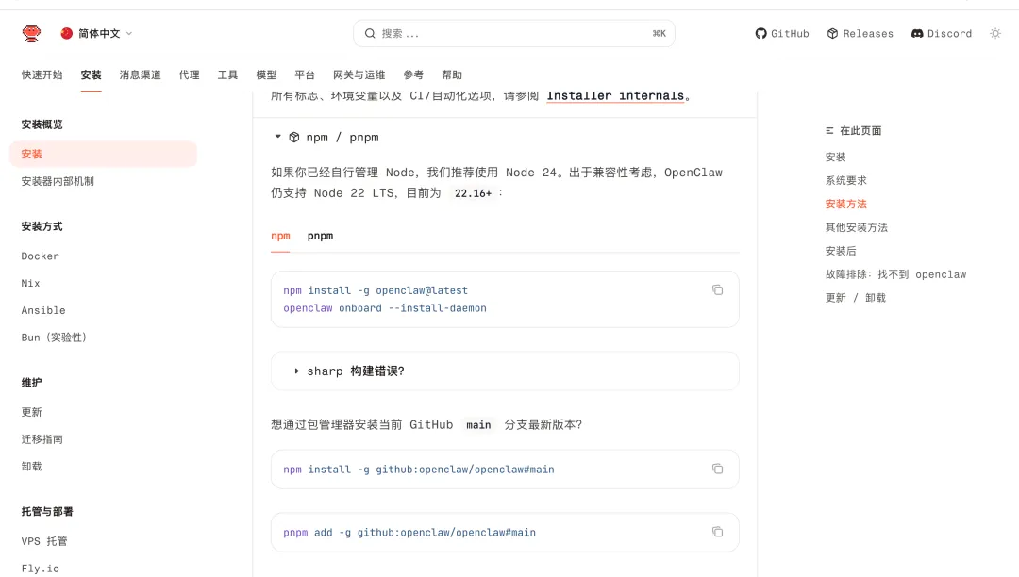Go to the 快速开始 tab
This screenshot has width=1019, height=577.
pyautogui.click(x=42, y=74)
